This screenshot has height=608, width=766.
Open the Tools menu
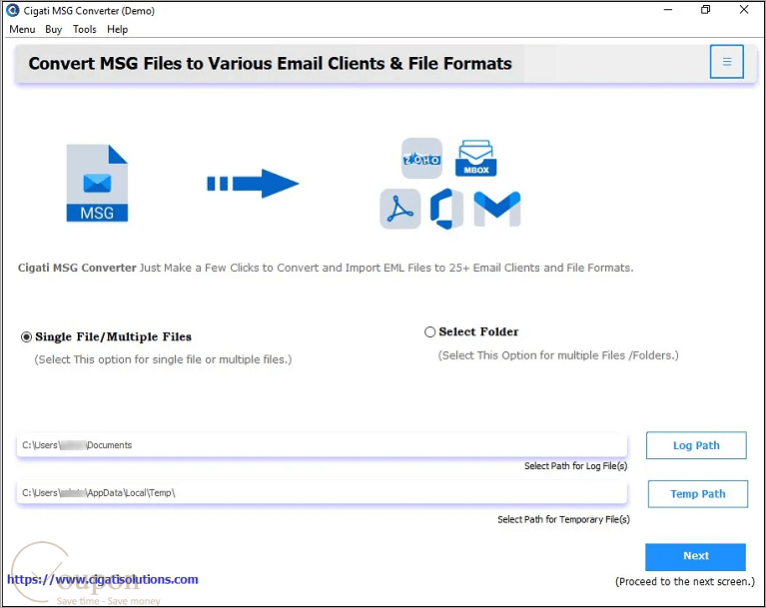coord(85,29)
